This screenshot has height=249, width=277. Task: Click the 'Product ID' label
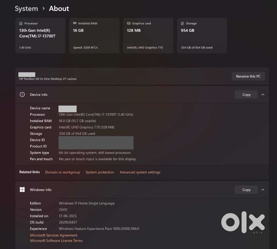click(x=38, y=146)
